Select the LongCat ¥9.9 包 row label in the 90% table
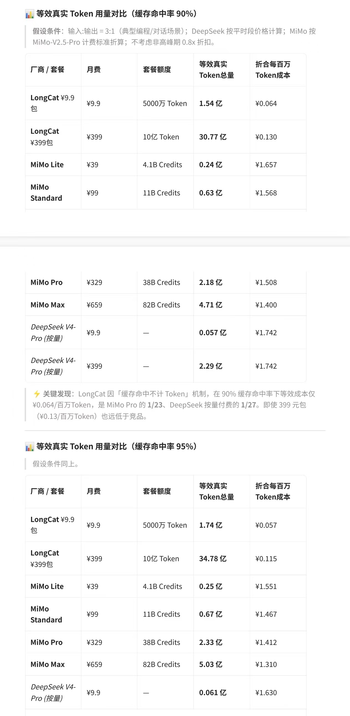Viewport: 350px width, 716px height. coord(53,103)
